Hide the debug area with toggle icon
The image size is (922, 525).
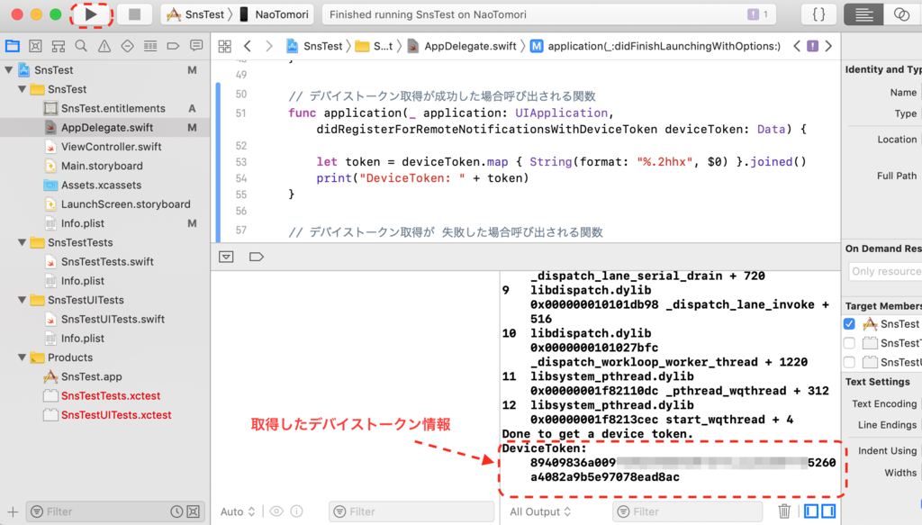pos(226,257)
